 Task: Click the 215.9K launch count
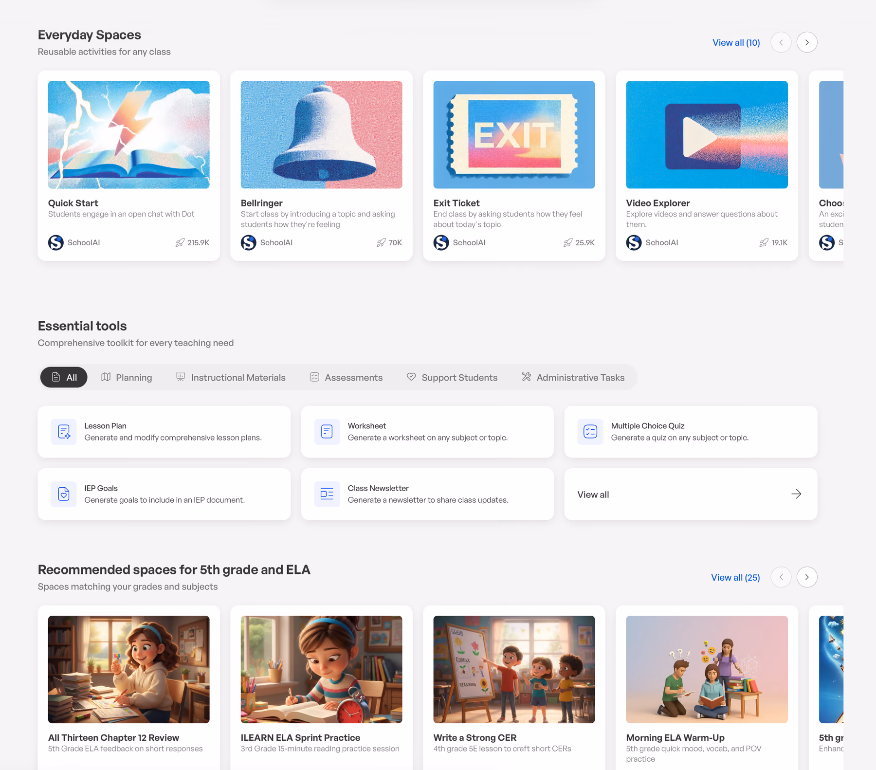[199, 242]
